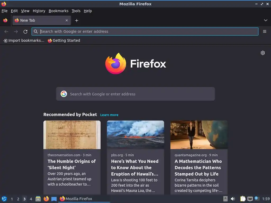Click the blue show desktop icon on the panel

click(54, 199)
